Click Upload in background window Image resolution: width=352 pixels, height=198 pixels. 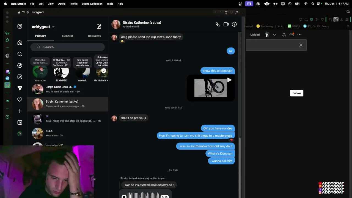point(255,35)
